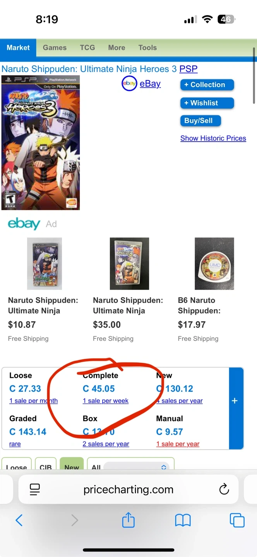
Task: Tap the pricecharting.com address field
Action: pos(128,490)
